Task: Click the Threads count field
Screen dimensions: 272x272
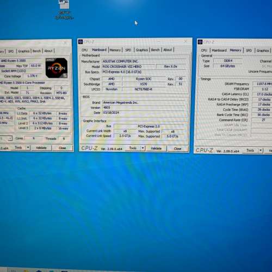Action: coord(64,139)
